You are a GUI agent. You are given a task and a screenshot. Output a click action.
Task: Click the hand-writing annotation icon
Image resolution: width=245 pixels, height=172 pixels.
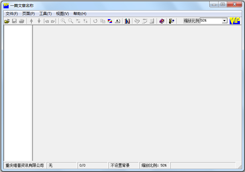coord(137,21)
